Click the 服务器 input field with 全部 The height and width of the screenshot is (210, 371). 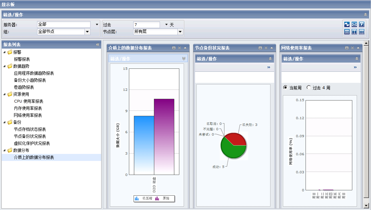pos(64,24)
